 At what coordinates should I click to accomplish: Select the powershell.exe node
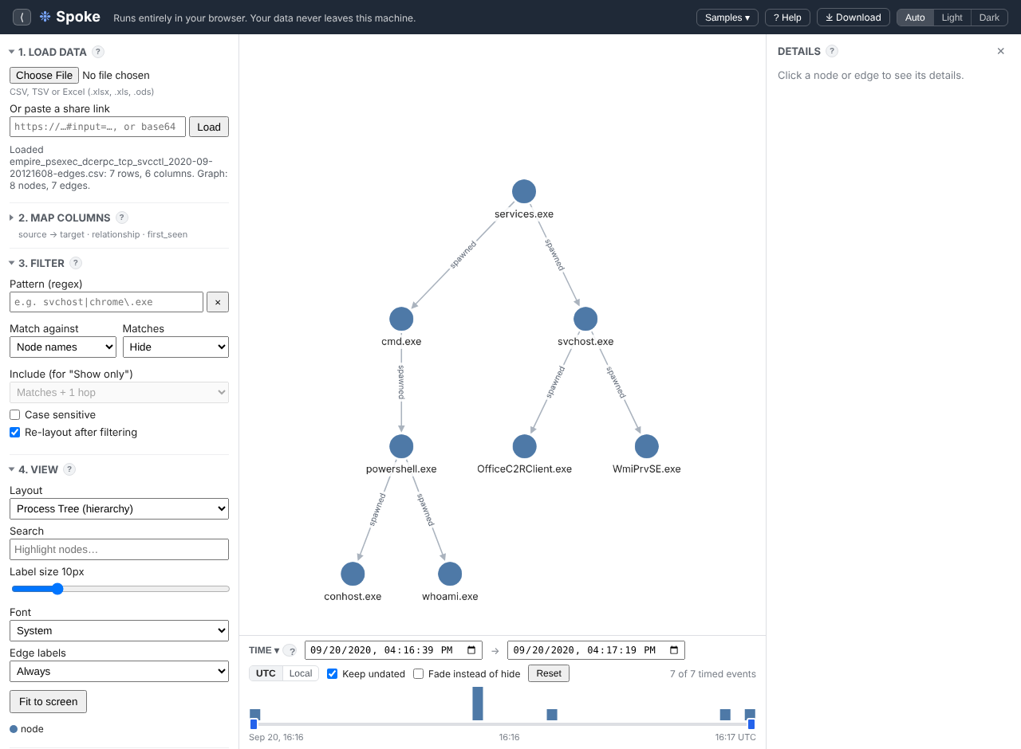[x=401, y=446]
